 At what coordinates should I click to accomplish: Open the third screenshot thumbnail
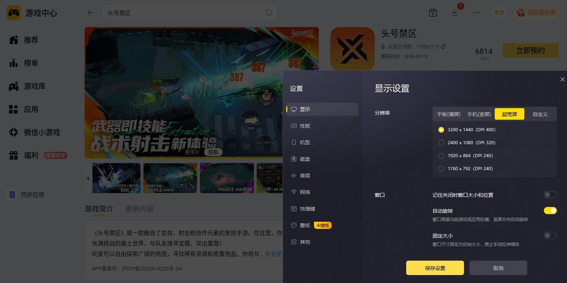click(227, 178)
